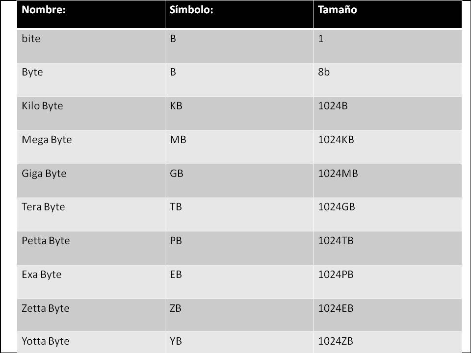Click the 'Byte' name cell
This screenshot has height=353, width=471.
point(32,72)
